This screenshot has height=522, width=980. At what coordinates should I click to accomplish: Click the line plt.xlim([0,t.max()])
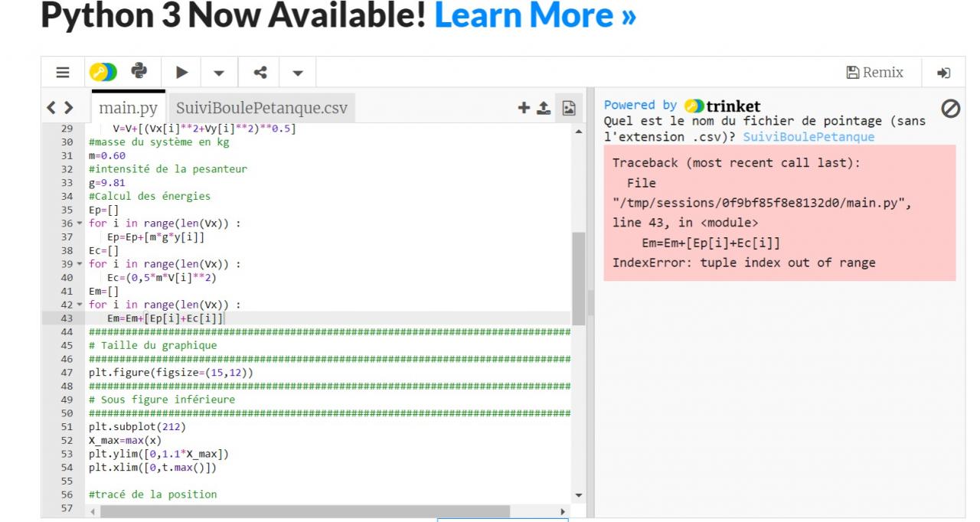[x=153, y=467]
